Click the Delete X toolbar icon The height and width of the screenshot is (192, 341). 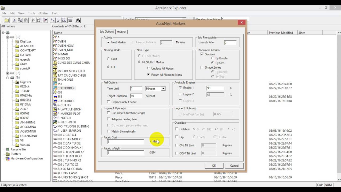click(33, 20)
